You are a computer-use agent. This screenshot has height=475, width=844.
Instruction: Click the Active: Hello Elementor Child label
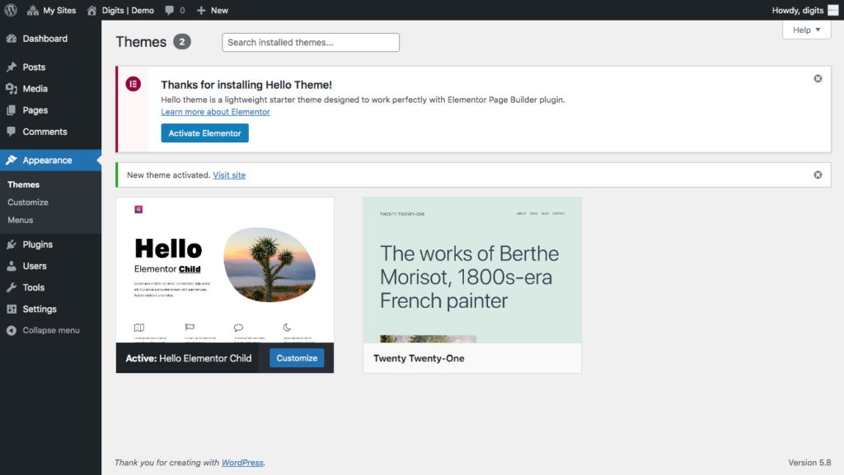tap(189, 358)
